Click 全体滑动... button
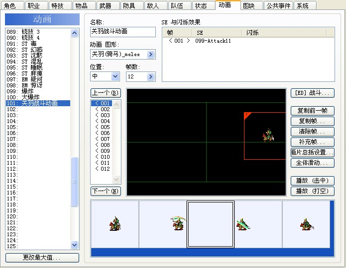Image resolution: width=346 pixels, height=268 pixels. pos(313,163)
